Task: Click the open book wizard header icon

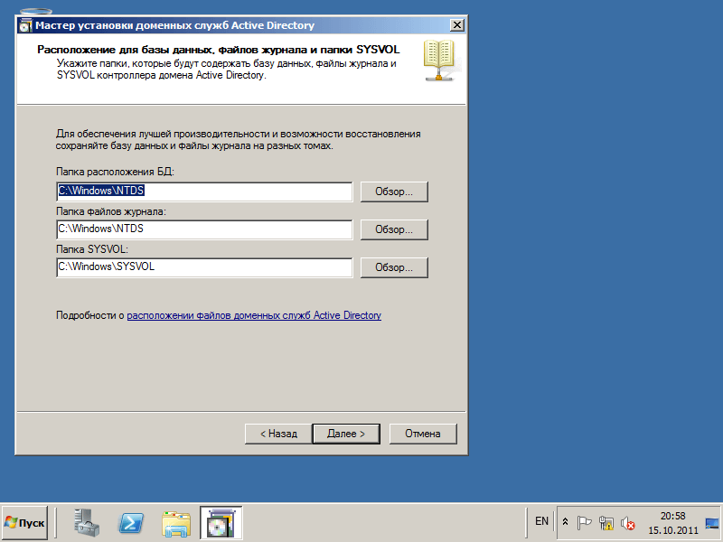Action: pos(439,61)
